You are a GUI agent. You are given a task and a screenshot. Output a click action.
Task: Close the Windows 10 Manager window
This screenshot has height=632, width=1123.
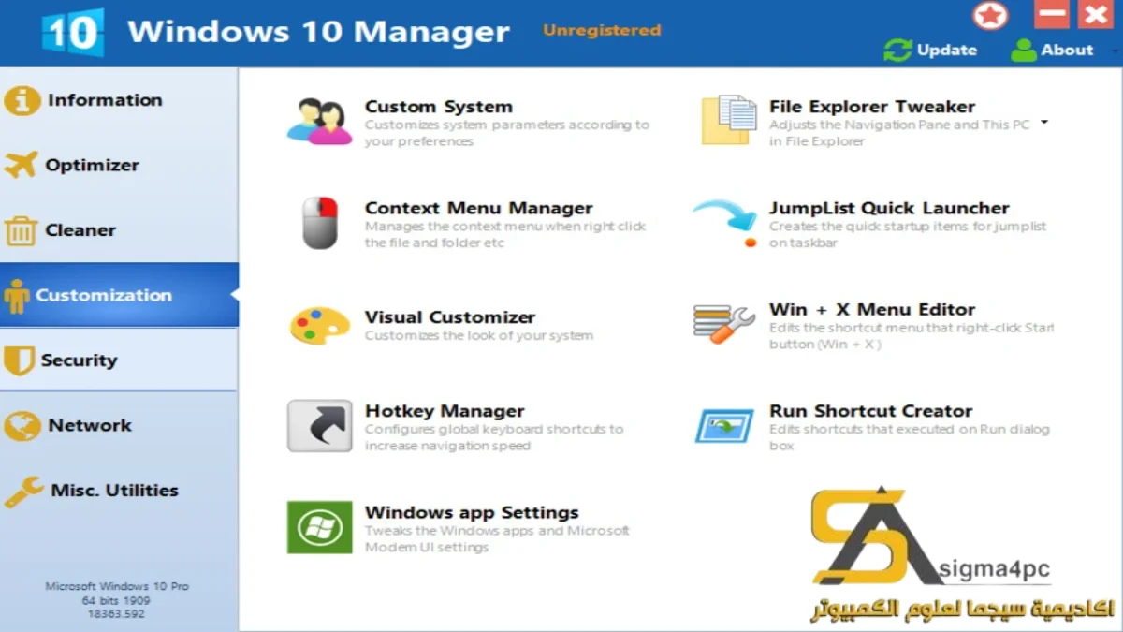1095,14
